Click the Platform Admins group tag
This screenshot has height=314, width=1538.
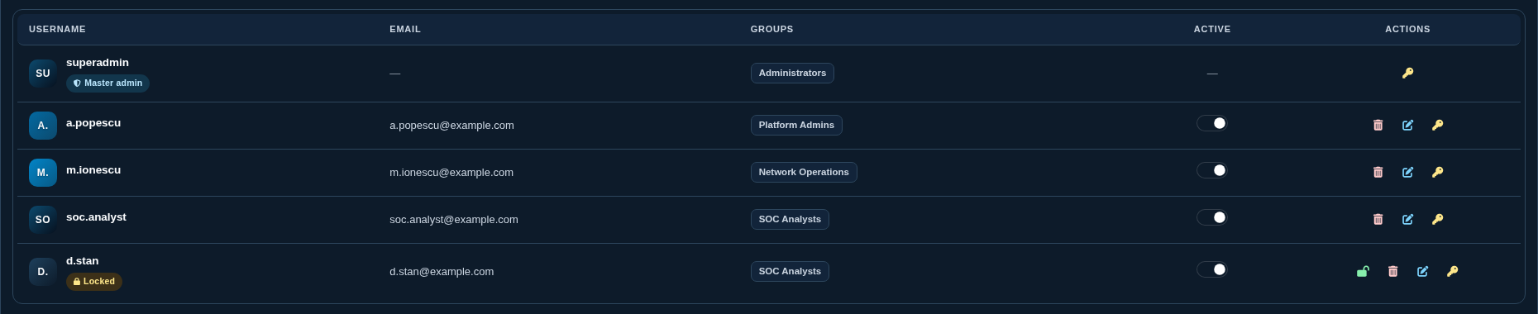[796, 125]
